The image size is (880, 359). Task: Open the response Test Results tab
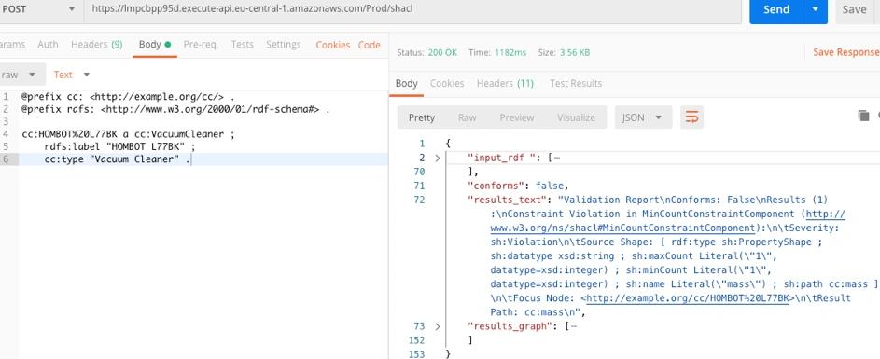coord(576,84)
